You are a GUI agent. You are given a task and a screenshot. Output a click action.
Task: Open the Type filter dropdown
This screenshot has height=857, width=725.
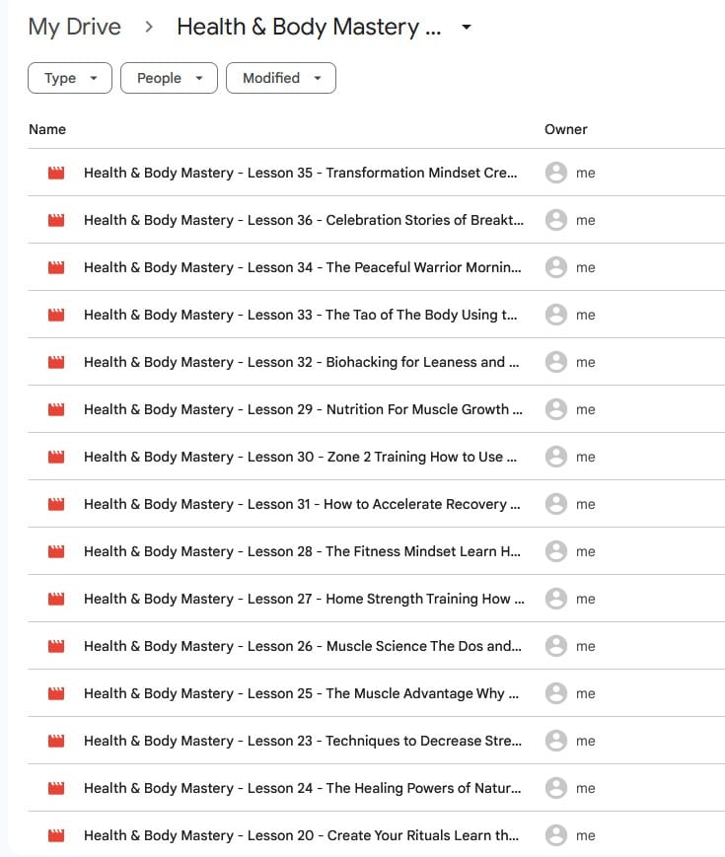pyautogui.click(x=70, y=78)
